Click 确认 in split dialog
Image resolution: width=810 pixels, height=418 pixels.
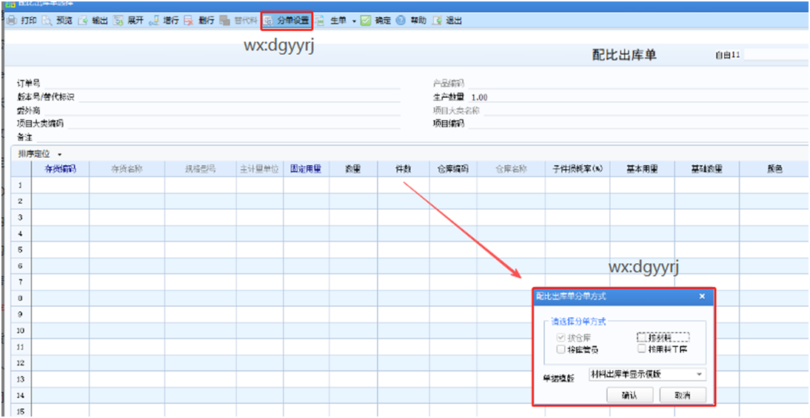tap(629, 395)
